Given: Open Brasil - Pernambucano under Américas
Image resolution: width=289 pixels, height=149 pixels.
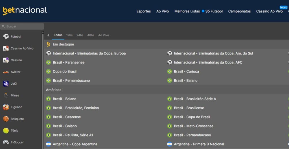Looking at the screenshot, I should (x=192, y=135).
